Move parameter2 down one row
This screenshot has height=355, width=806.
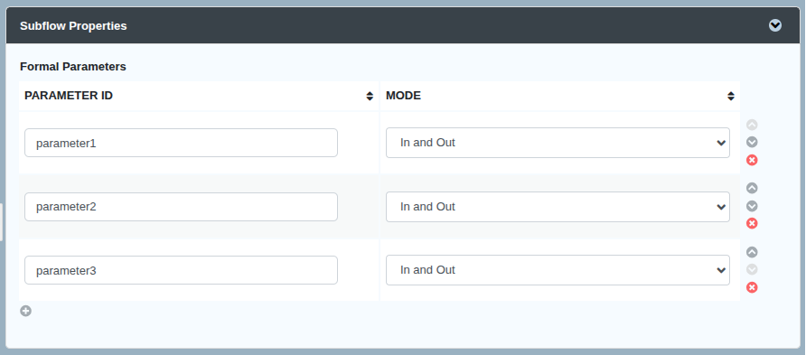tap(752, 206)
